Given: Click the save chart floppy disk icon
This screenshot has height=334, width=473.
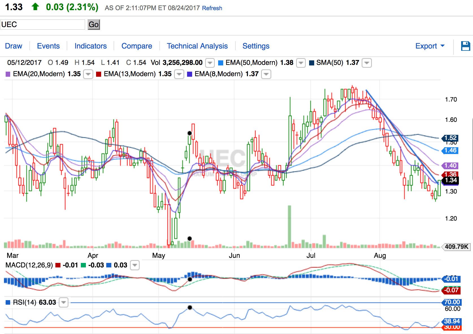Looking at the screenshot, I should tap(465, 46).
